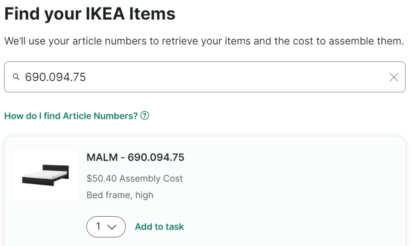Click the number 1 in quantity selector
This screenshot has width=412, height=246.
point(98,227)
